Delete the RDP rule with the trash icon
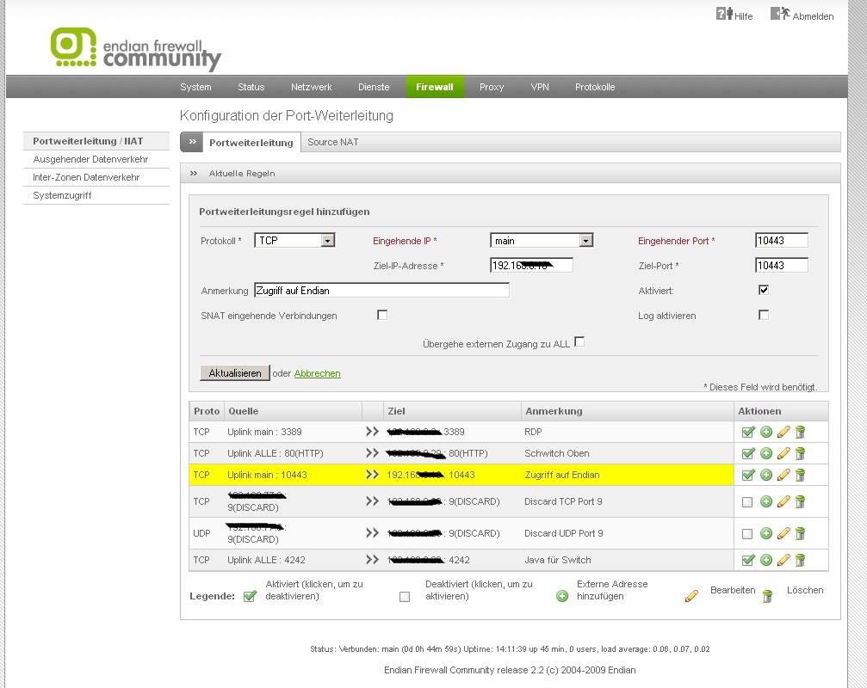 coord(800,432)
